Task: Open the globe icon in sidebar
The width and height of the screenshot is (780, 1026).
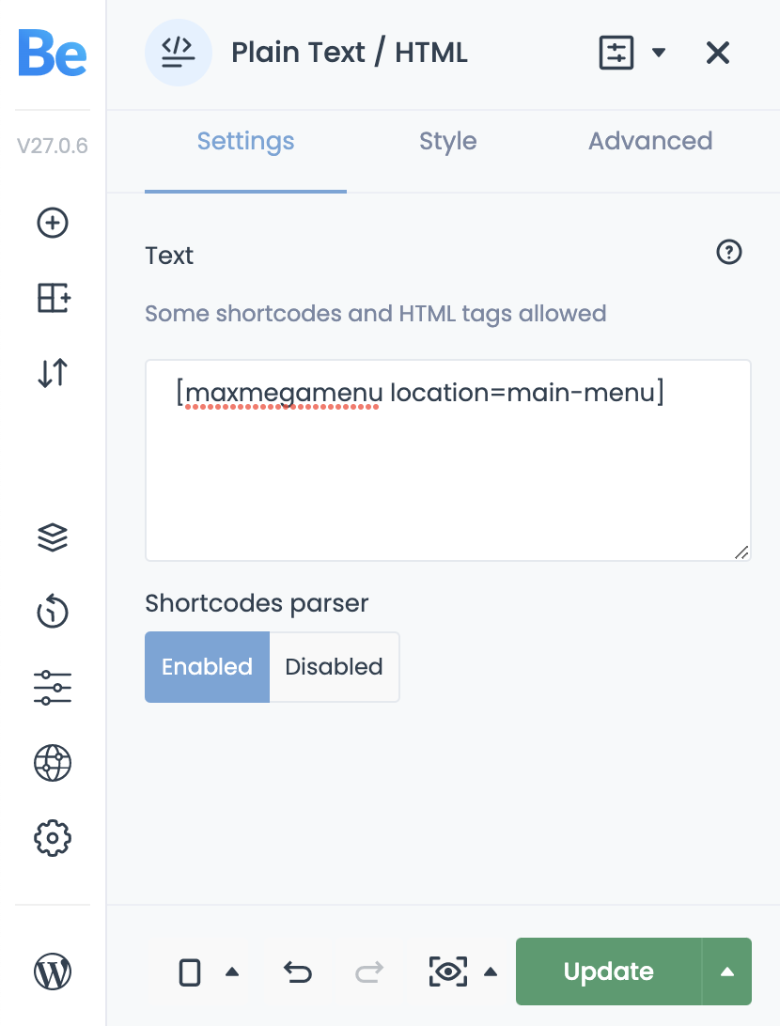Action: [53, 763]
